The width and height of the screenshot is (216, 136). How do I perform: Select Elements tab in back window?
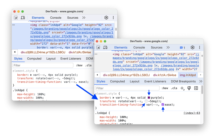(38, 18)
